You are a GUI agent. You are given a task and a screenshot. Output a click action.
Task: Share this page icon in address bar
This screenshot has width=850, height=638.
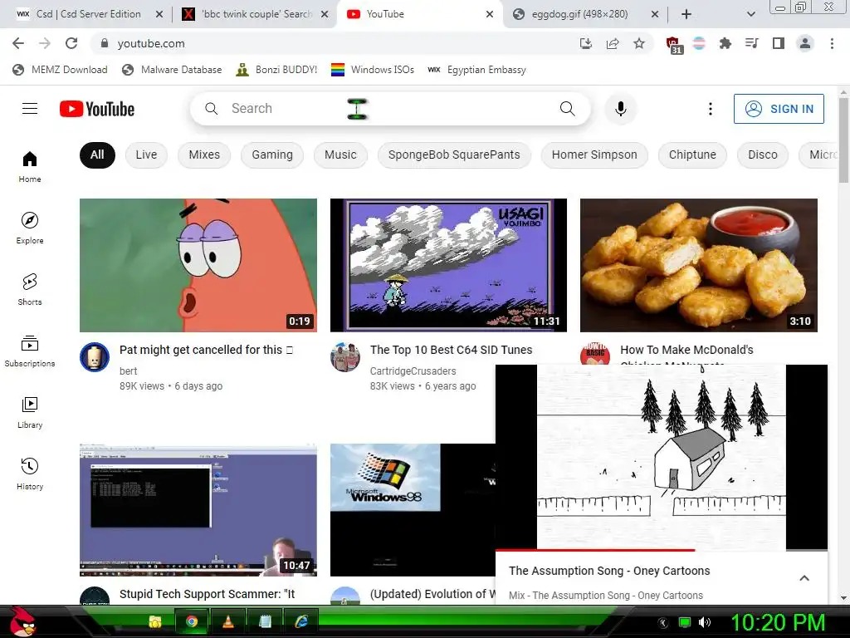(x=613, y=43)
